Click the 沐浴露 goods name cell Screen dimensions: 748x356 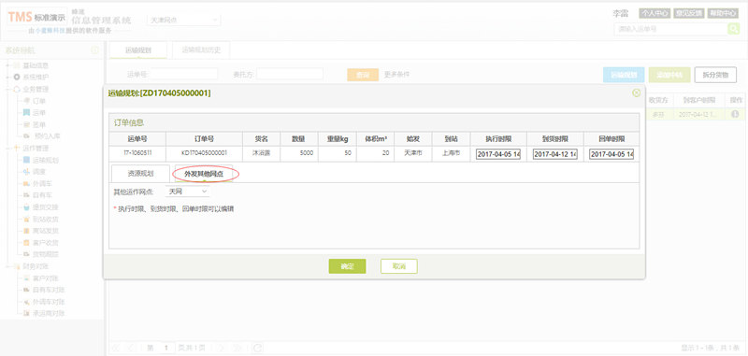tap(261, 153)
